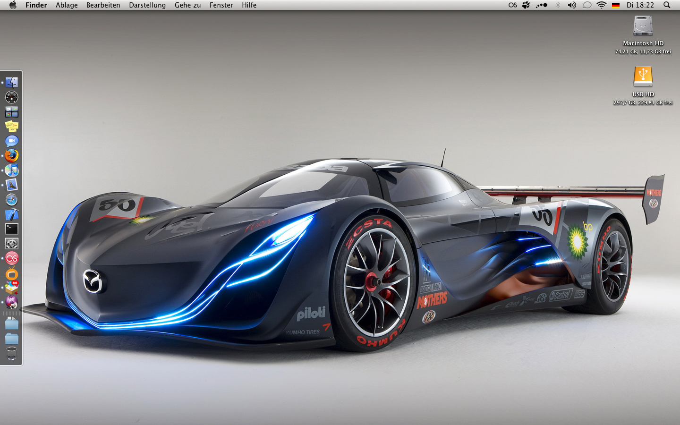Launch Firefox browser from the dock
This screenshot has height=425, width=680.
(x=11, y=155)
